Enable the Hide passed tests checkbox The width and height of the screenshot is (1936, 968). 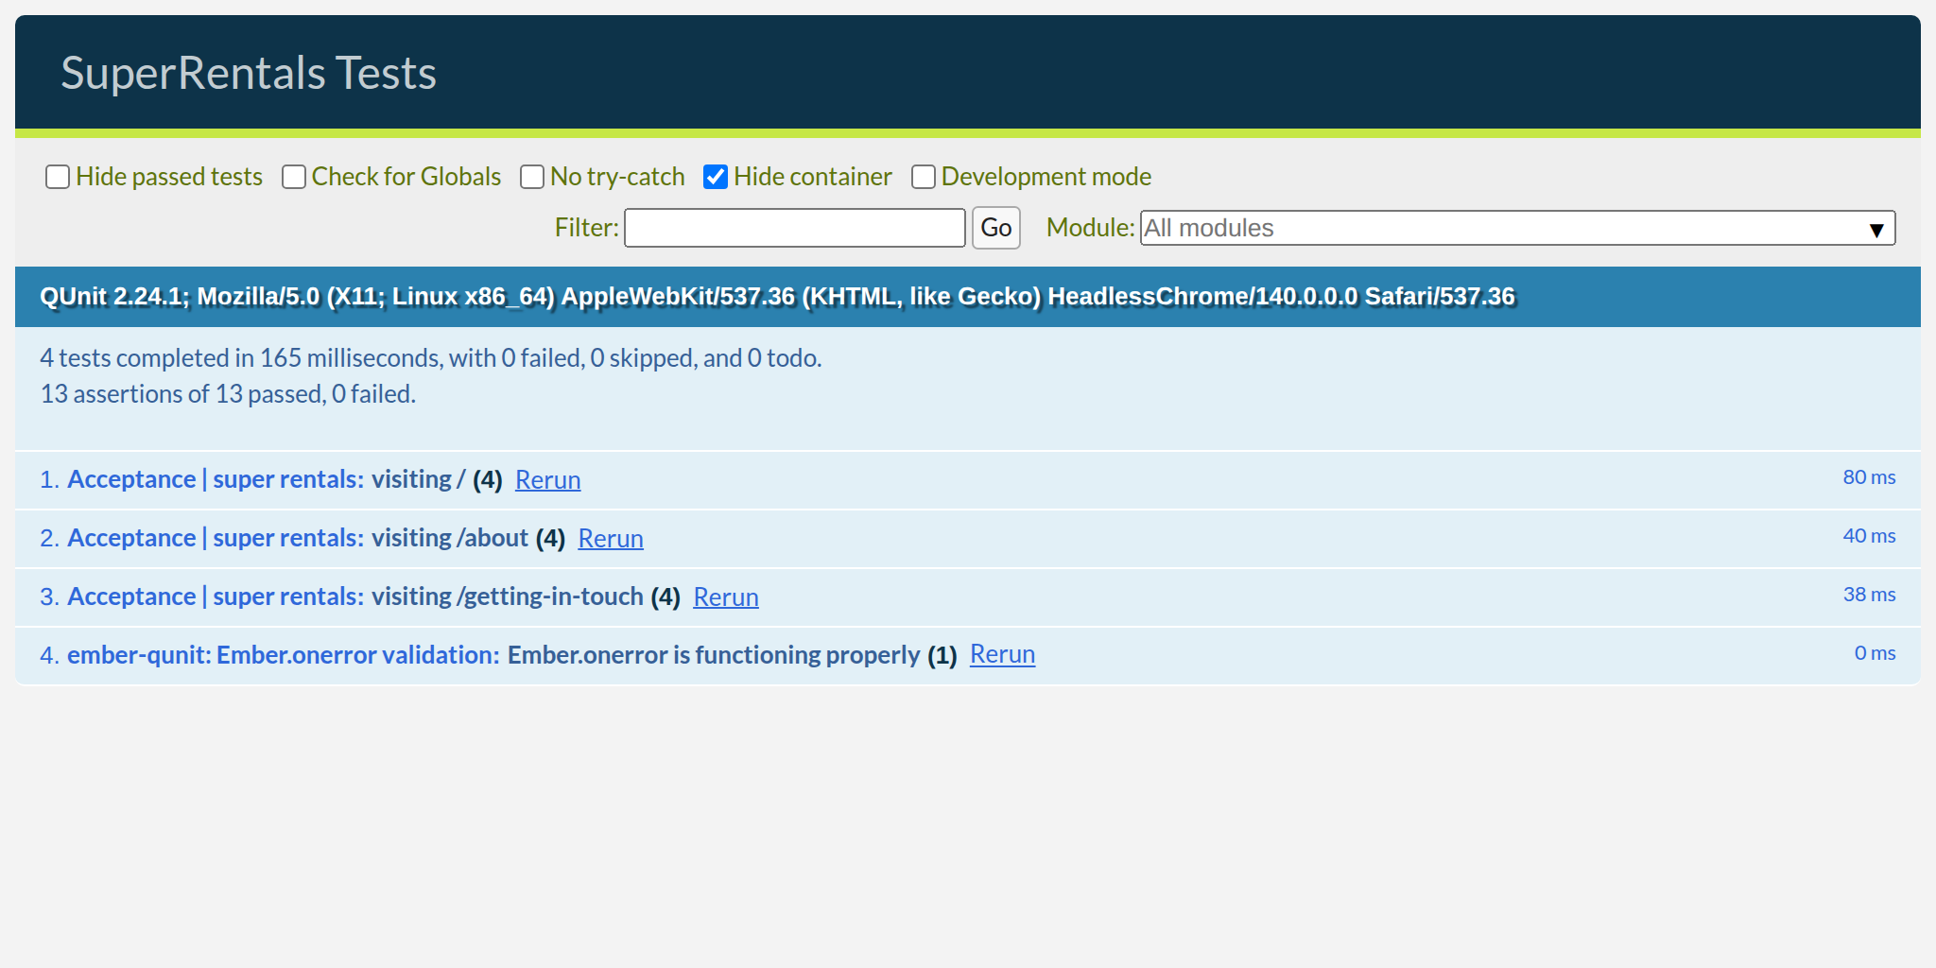point(57,177)
